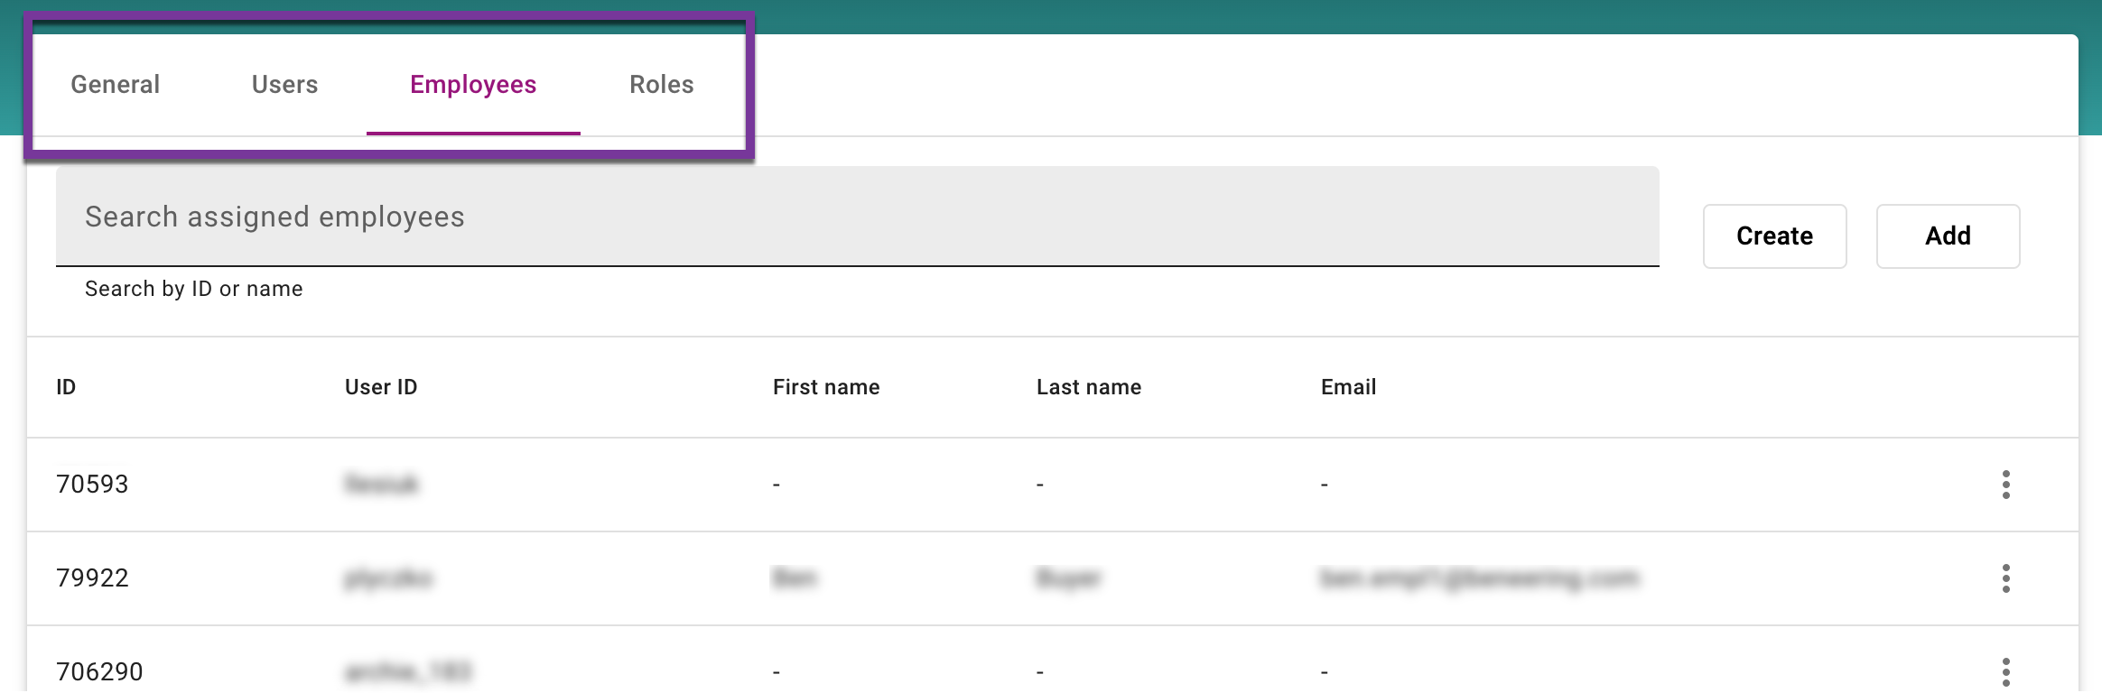Switch to the General tab

pyautogui.click(x=116, y=85)
